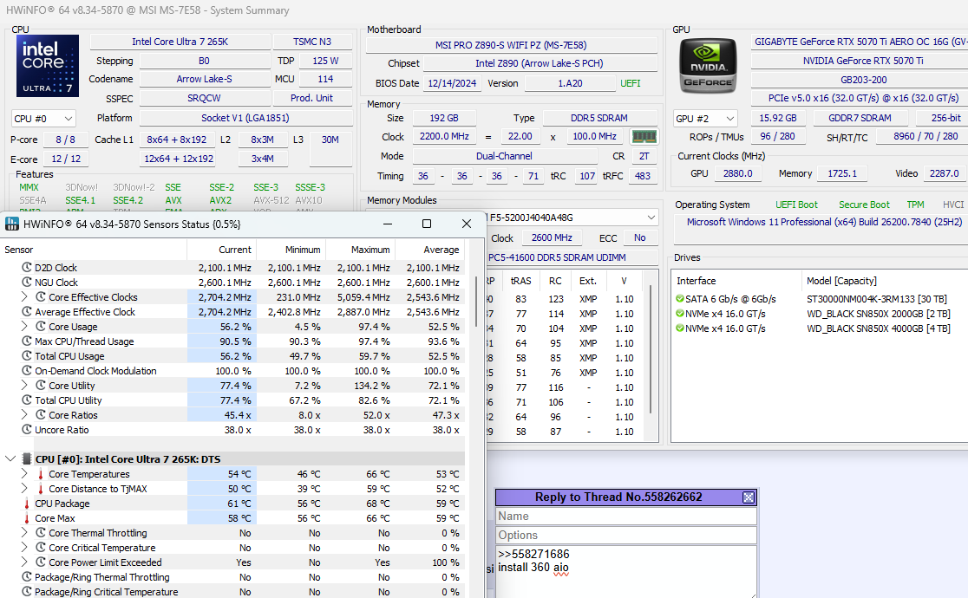Click the UEFI Boot status label

point(796,205)
